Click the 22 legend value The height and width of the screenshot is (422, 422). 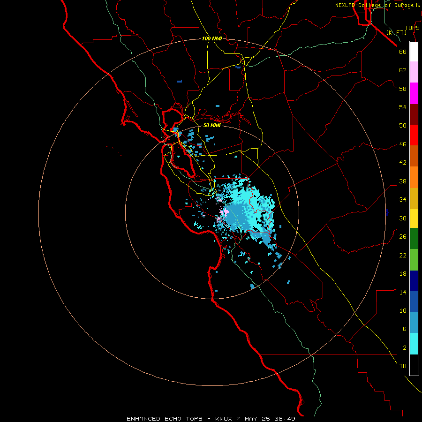(403, 255)
